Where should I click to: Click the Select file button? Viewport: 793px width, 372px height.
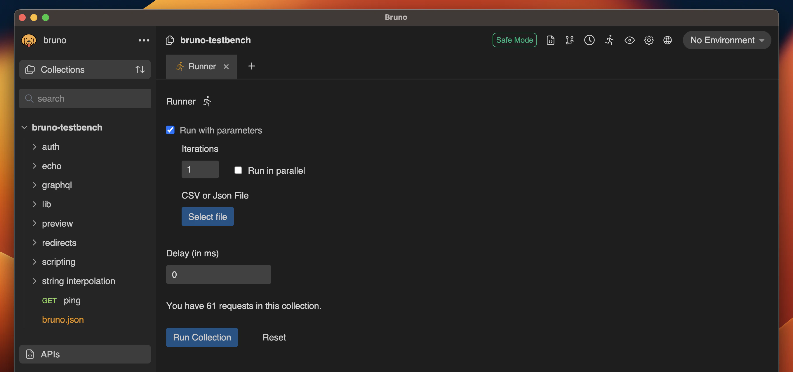tap(208, 216)
